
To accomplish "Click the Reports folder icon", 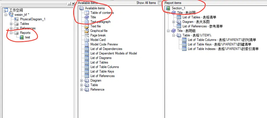I will 16,33.
